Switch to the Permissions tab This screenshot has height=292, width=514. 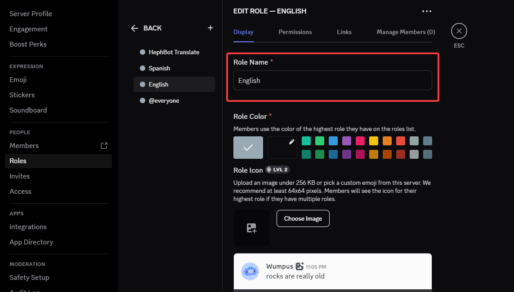(295, 32)
